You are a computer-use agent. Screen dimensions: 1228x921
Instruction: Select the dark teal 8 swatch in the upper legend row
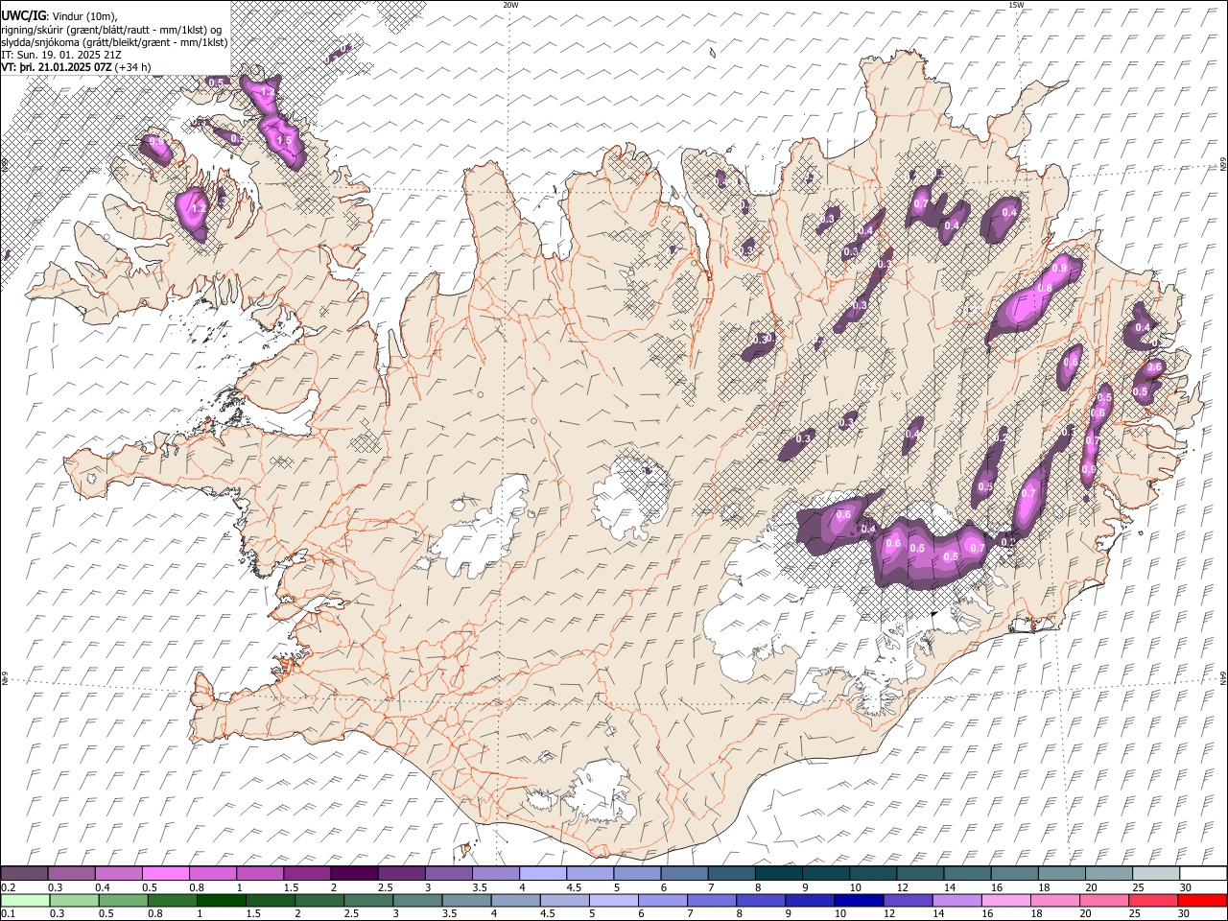[x=778, y=873]
